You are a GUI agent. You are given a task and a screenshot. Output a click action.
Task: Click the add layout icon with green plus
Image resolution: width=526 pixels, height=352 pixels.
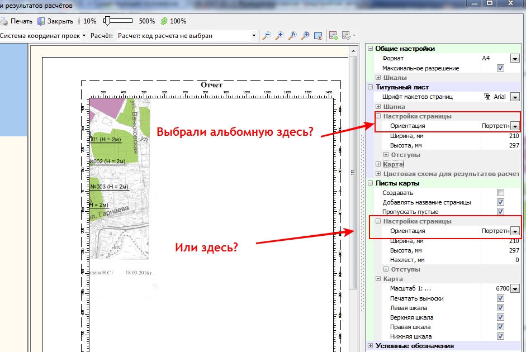coord(333,36)
